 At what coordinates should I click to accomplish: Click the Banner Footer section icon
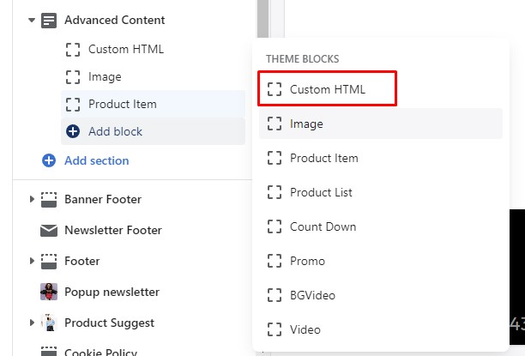pos(49,199)
